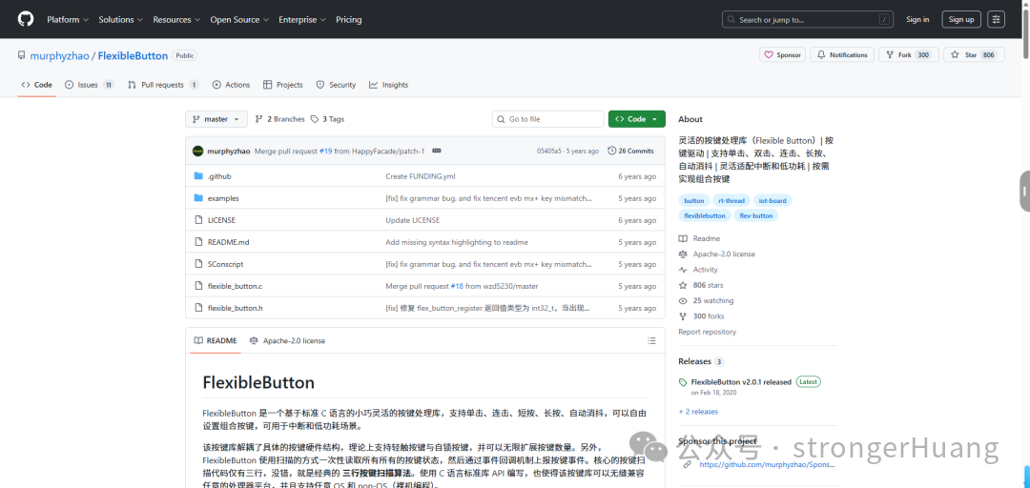
Task: Open the .github folder
Action: [218, 176]
